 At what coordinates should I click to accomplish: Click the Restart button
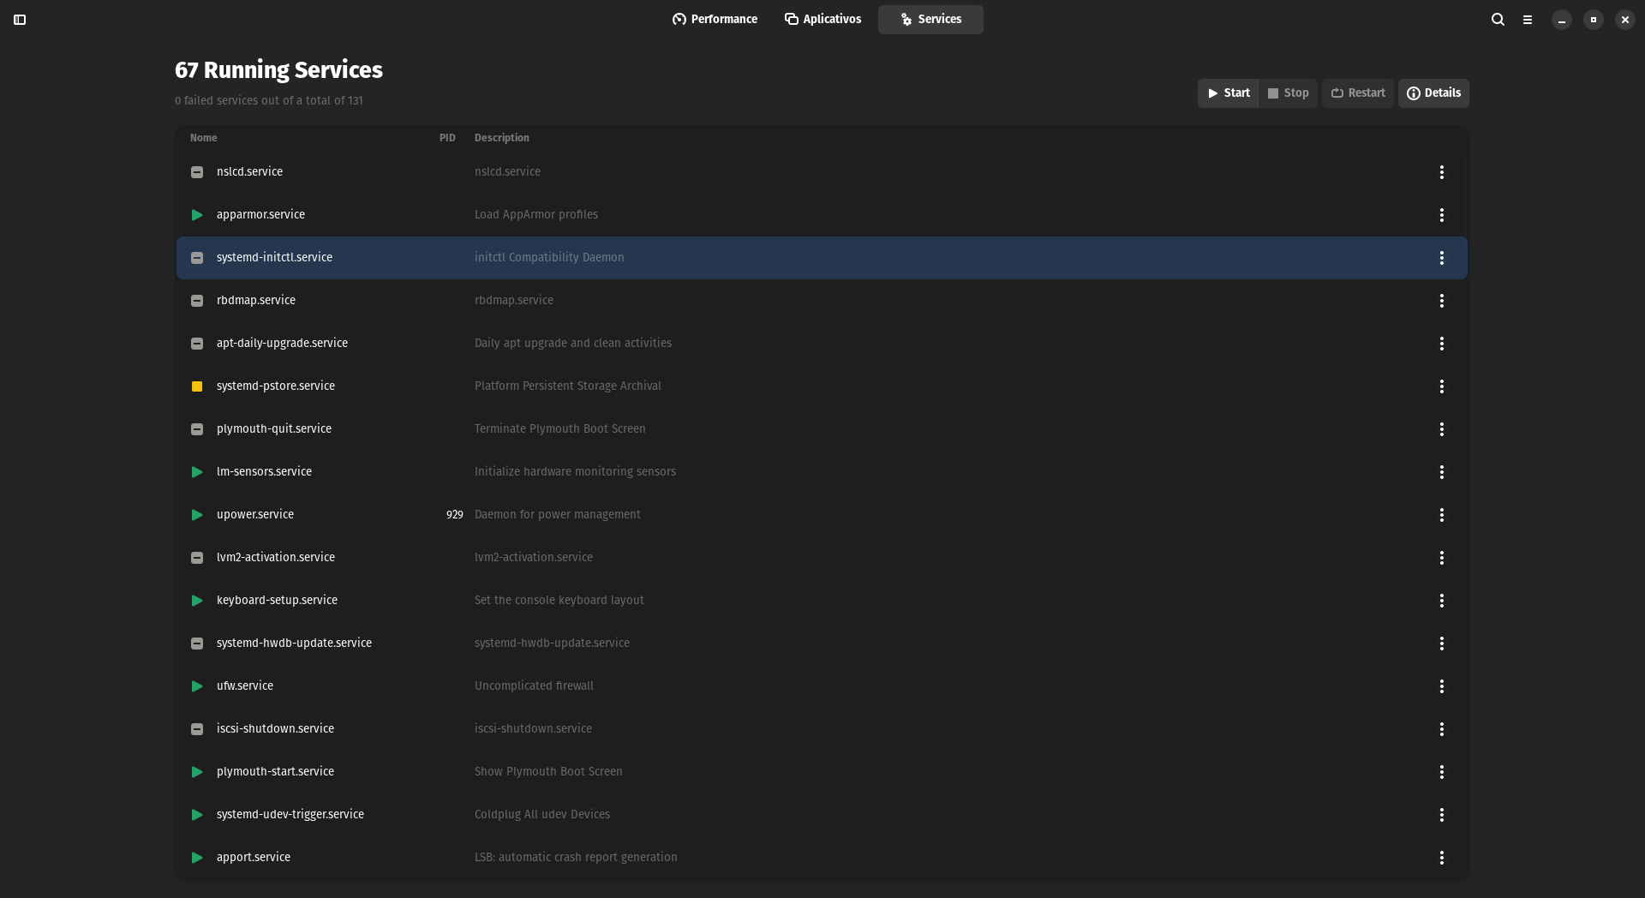[1358, 93]
